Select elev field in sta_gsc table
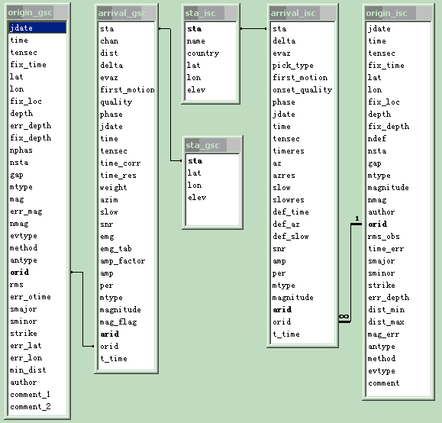 (197, 198)
